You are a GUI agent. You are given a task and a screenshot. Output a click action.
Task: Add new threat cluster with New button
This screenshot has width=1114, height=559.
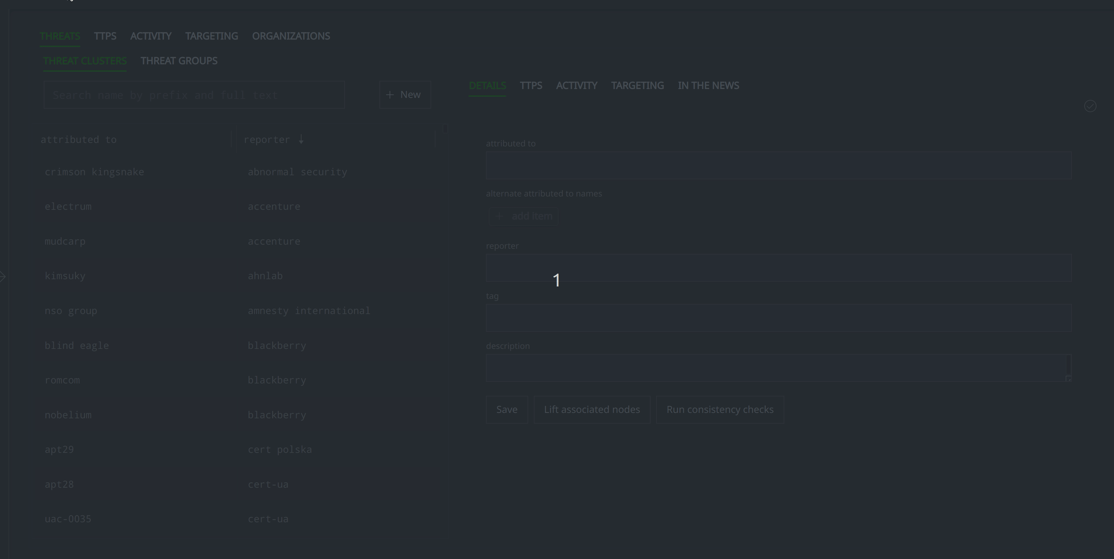(x=405, y=95)
